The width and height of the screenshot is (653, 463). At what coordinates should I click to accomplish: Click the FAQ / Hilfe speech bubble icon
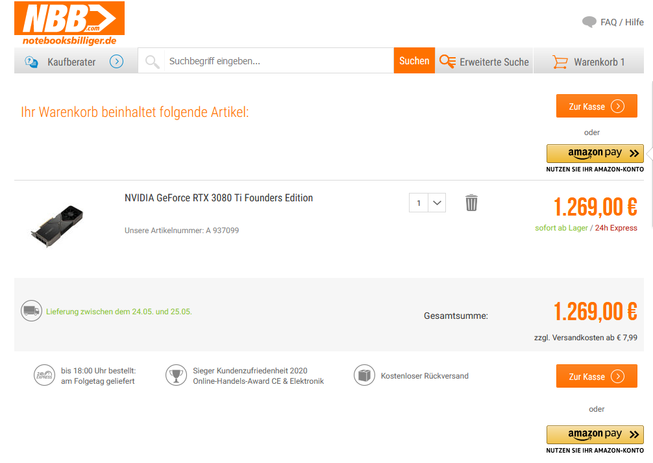(589, 21)
